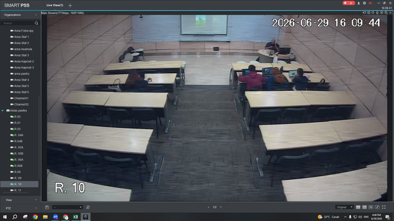Screen dimensions: 394x221
Task: Select Area Kaprodi 2 camera
Action: point(22,61)
